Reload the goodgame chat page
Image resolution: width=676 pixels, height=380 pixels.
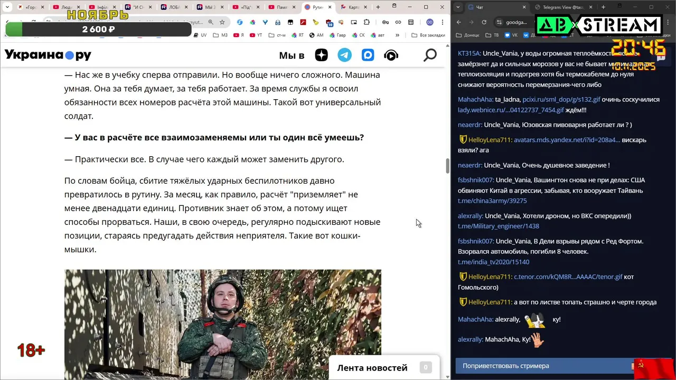pos(484,22)
